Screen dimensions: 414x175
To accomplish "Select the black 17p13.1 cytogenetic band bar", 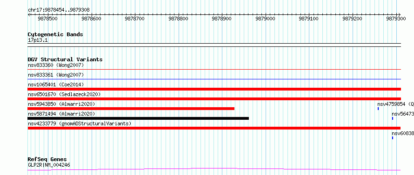I will 214,45.
